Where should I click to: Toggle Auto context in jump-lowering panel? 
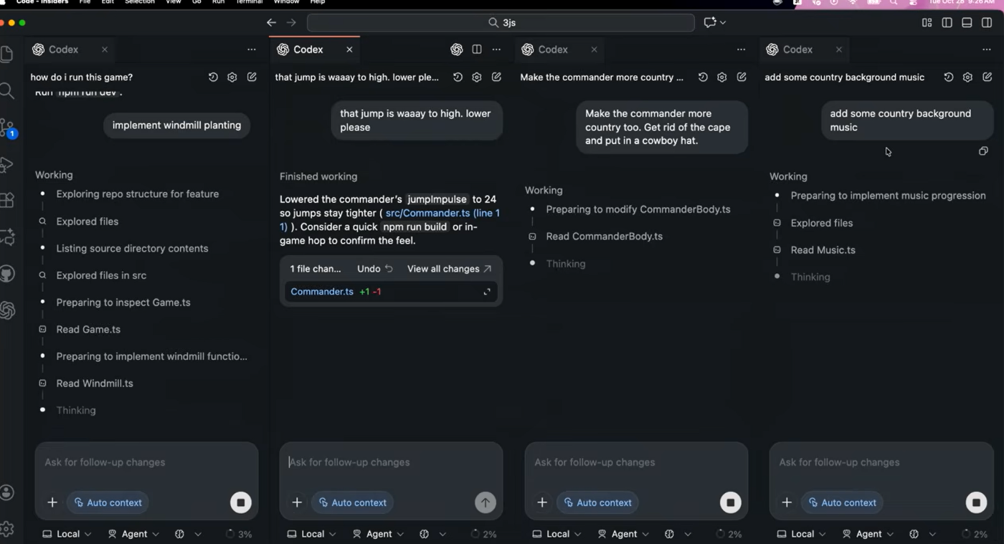pos(353,502)
